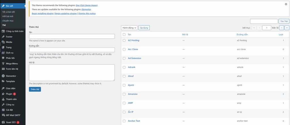Click into the Tên name input field
Image resolution: width=290 pixels, height=125 pixels.
(72, 36)
